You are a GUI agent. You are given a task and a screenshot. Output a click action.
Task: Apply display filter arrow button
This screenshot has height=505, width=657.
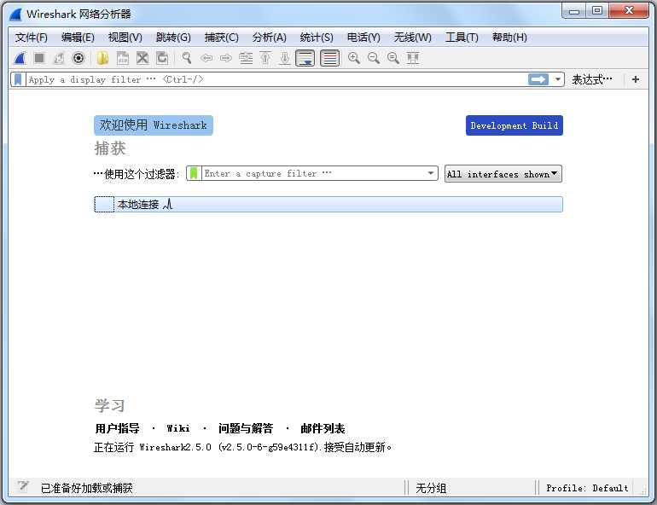tap(538, 79)
